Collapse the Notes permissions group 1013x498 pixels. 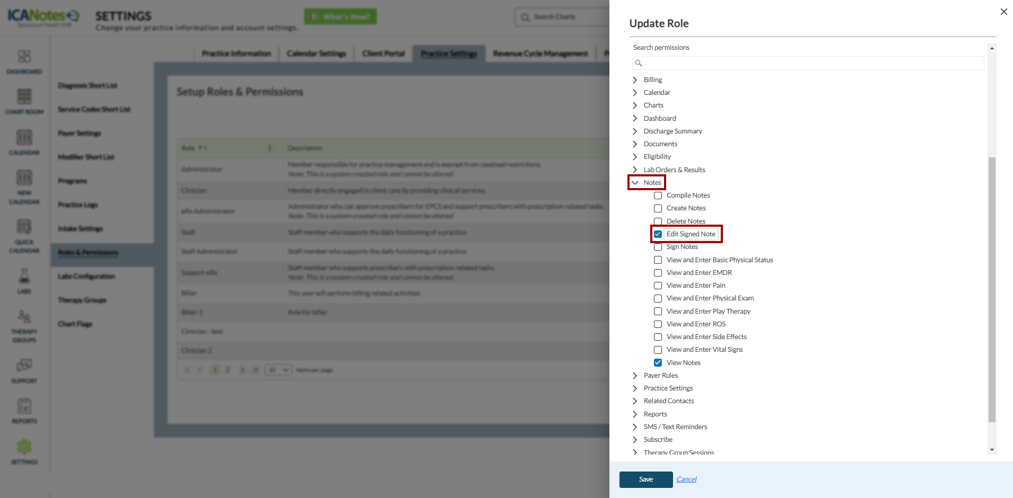pyautogui.click(x=635, y=183)
